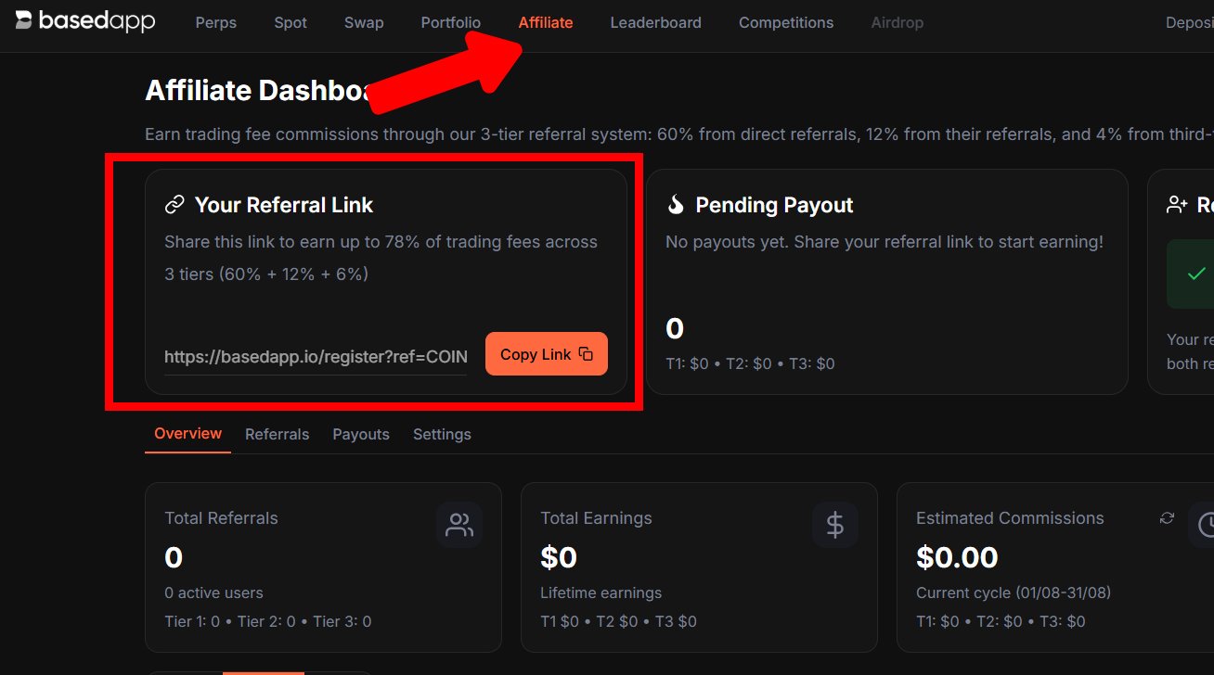
Task: Navigate to Portfolio in the top bar
Action: click(451, 22)
